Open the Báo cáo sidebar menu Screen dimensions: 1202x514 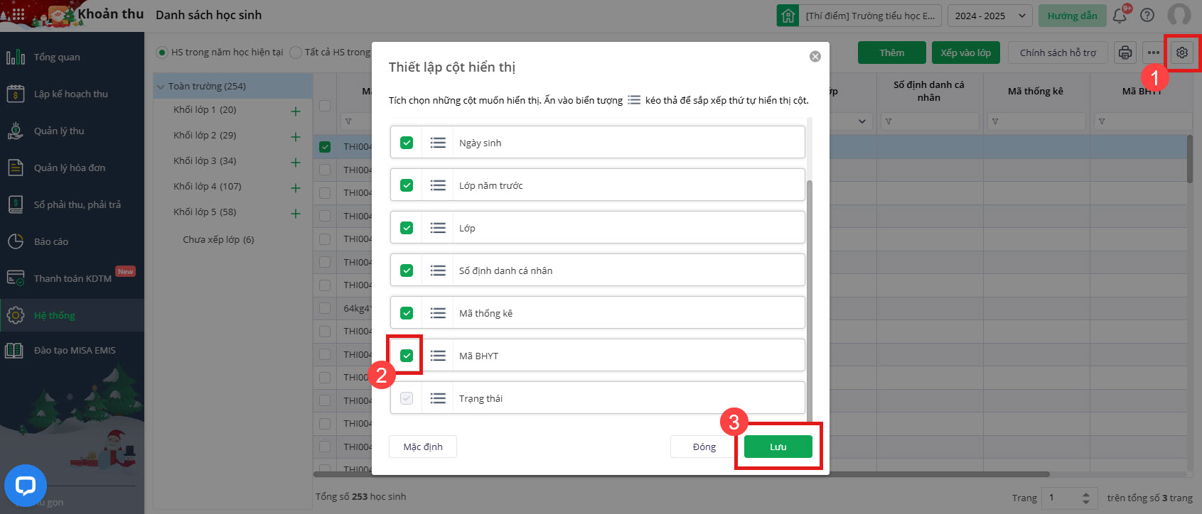[51, 241]
